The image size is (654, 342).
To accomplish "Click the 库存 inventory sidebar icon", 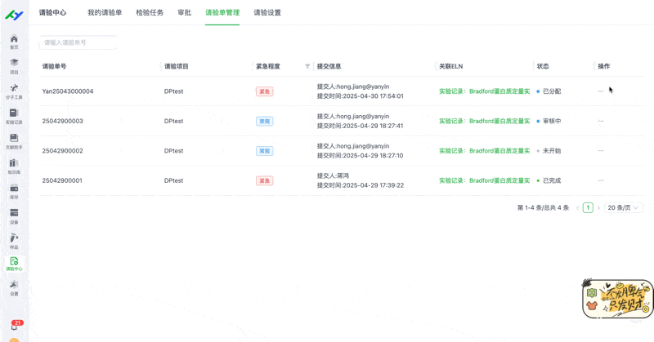I will pyautogui.click(x=14, y=190).
